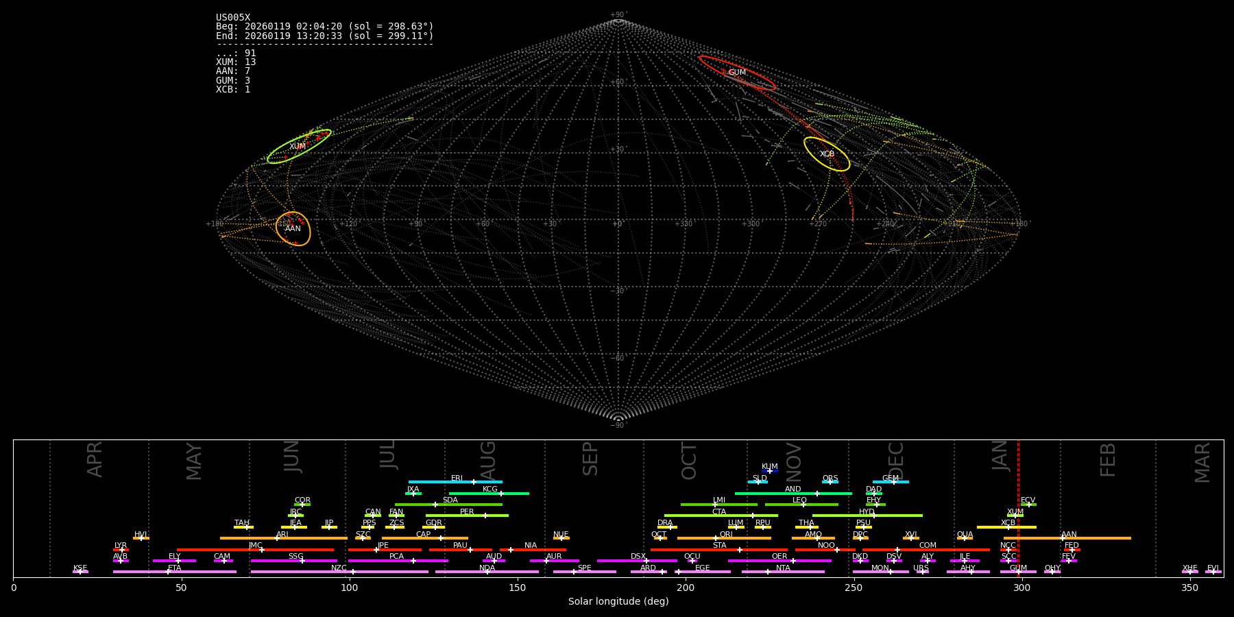The image size is (1234, 617).
Task: Click the OER shower bar in the timeline
Action: point(779,561)
